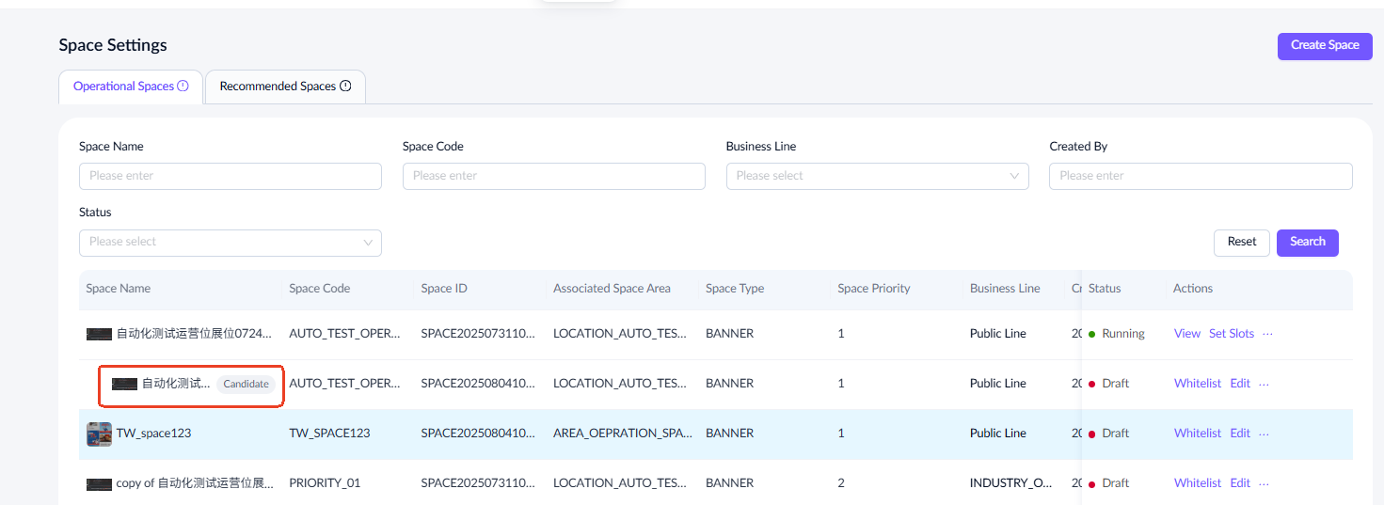Open more actions ellipsis for Running row

click(1267, 334)
